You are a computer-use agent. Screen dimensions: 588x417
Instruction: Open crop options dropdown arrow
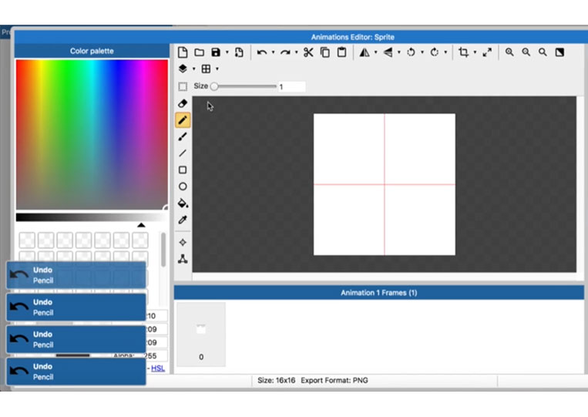[x=475, y=52]
